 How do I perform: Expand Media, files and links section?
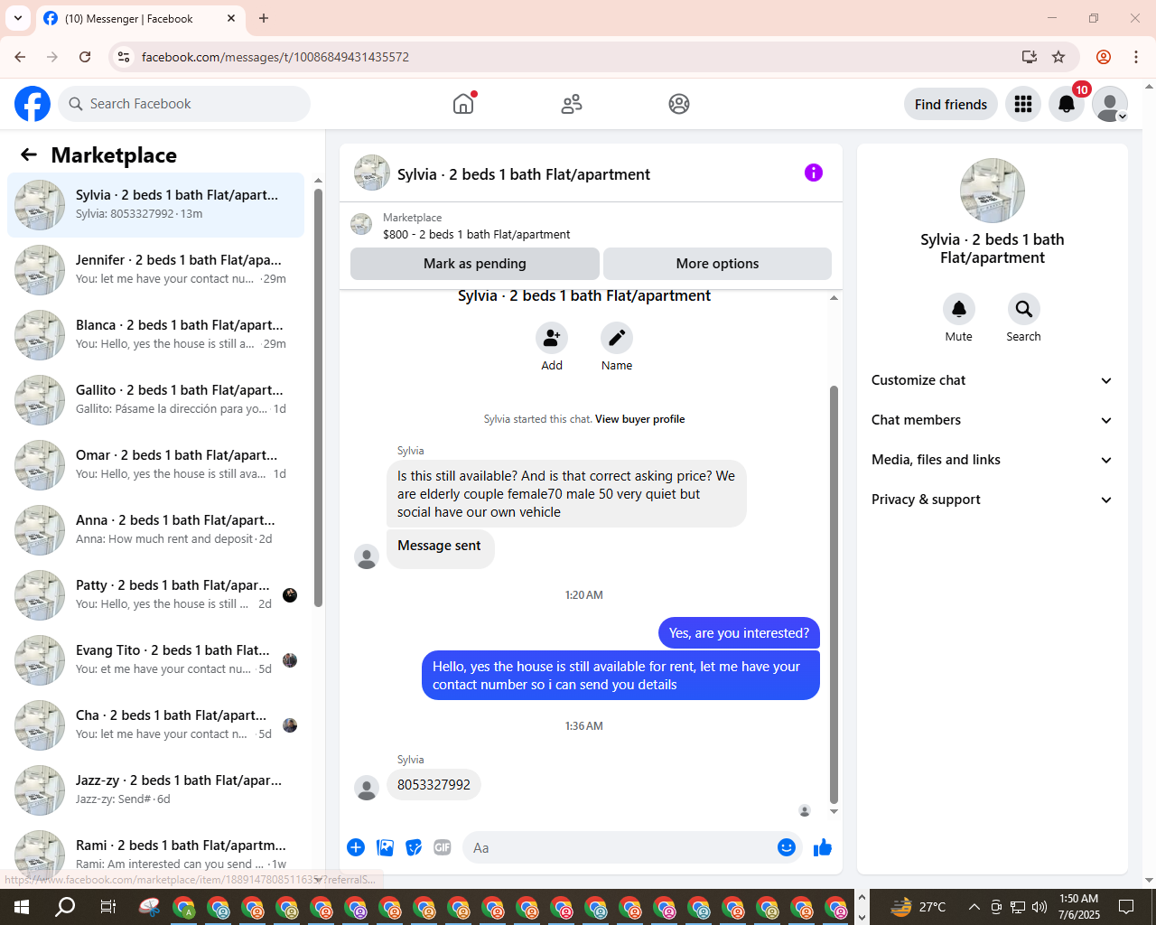pyautogui.click(x=992, y=460)
